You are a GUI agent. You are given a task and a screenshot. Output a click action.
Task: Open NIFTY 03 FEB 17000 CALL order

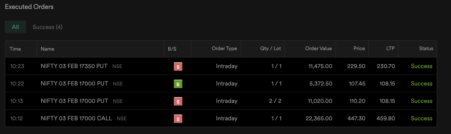tap(76, 118)
